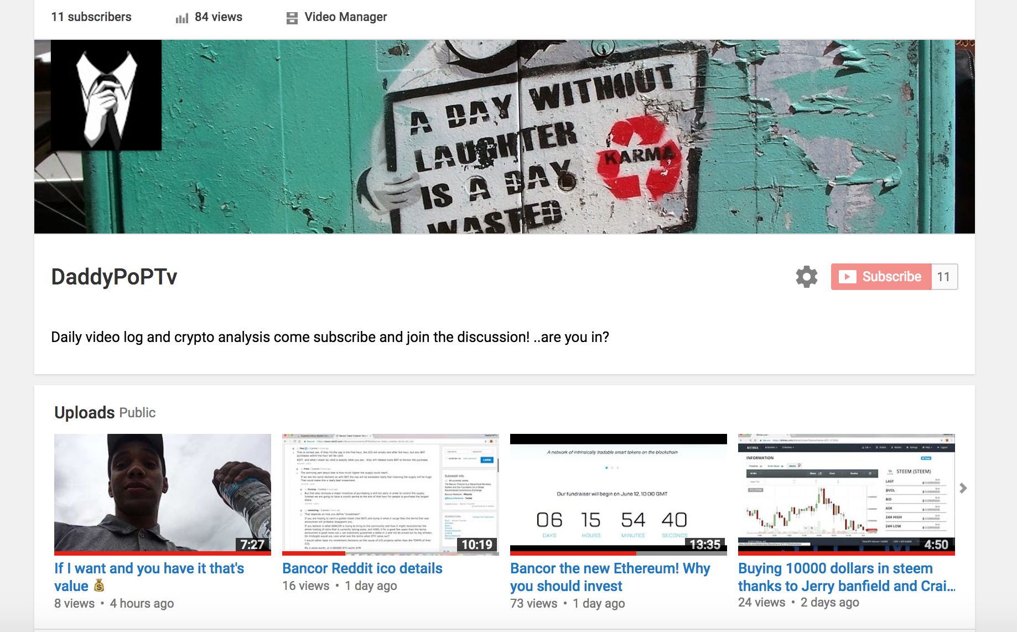Open the channel settings gear icon
The width and height of the screenshot is (1017, 632).
(807, 277)
